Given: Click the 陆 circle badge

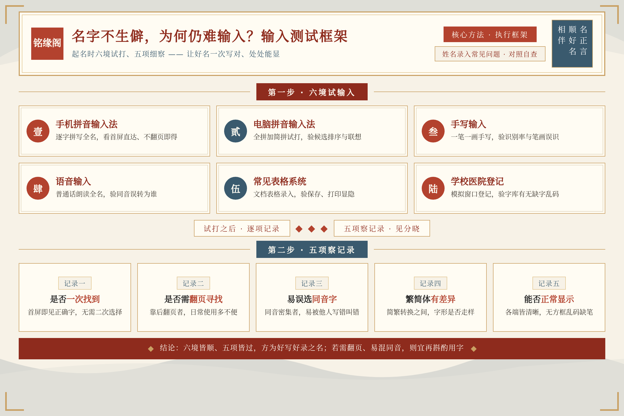Looking at the screenshot, I should tap(433, 188).
